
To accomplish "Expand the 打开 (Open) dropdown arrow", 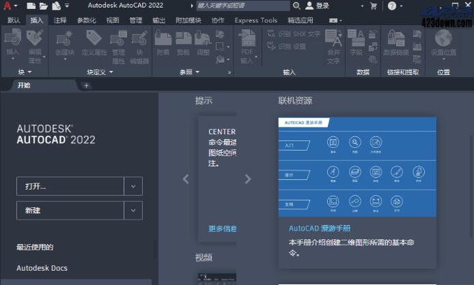I will pyautogui.click(x=133, y=186).
